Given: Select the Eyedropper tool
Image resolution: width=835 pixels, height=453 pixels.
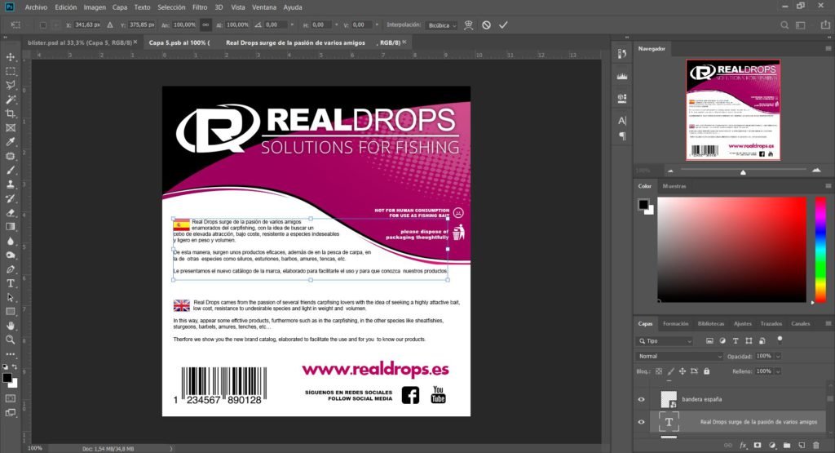Looking at the screenshot, I should click(x=10, y=142).
